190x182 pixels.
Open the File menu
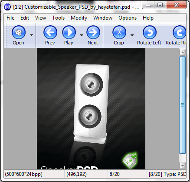(x=10, y=18)
